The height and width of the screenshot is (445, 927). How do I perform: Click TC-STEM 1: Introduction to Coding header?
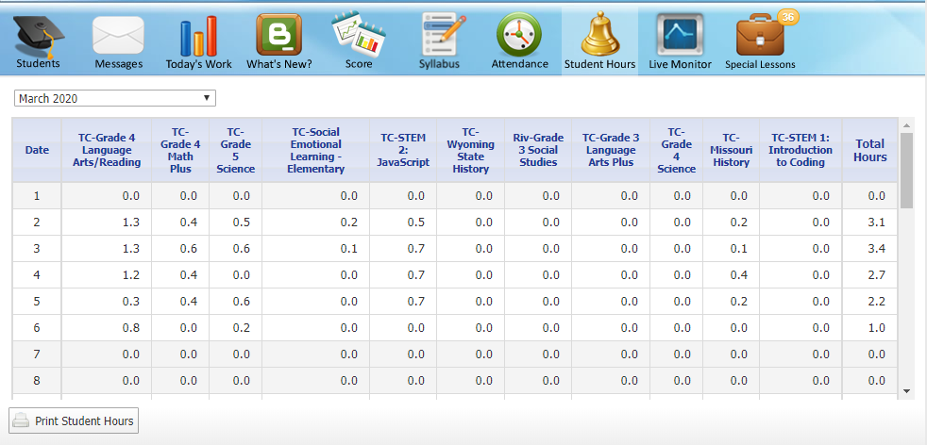tap(801, 150)
